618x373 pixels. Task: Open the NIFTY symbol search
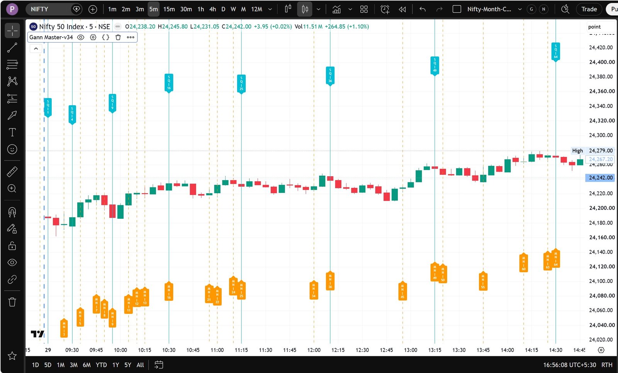48,9
